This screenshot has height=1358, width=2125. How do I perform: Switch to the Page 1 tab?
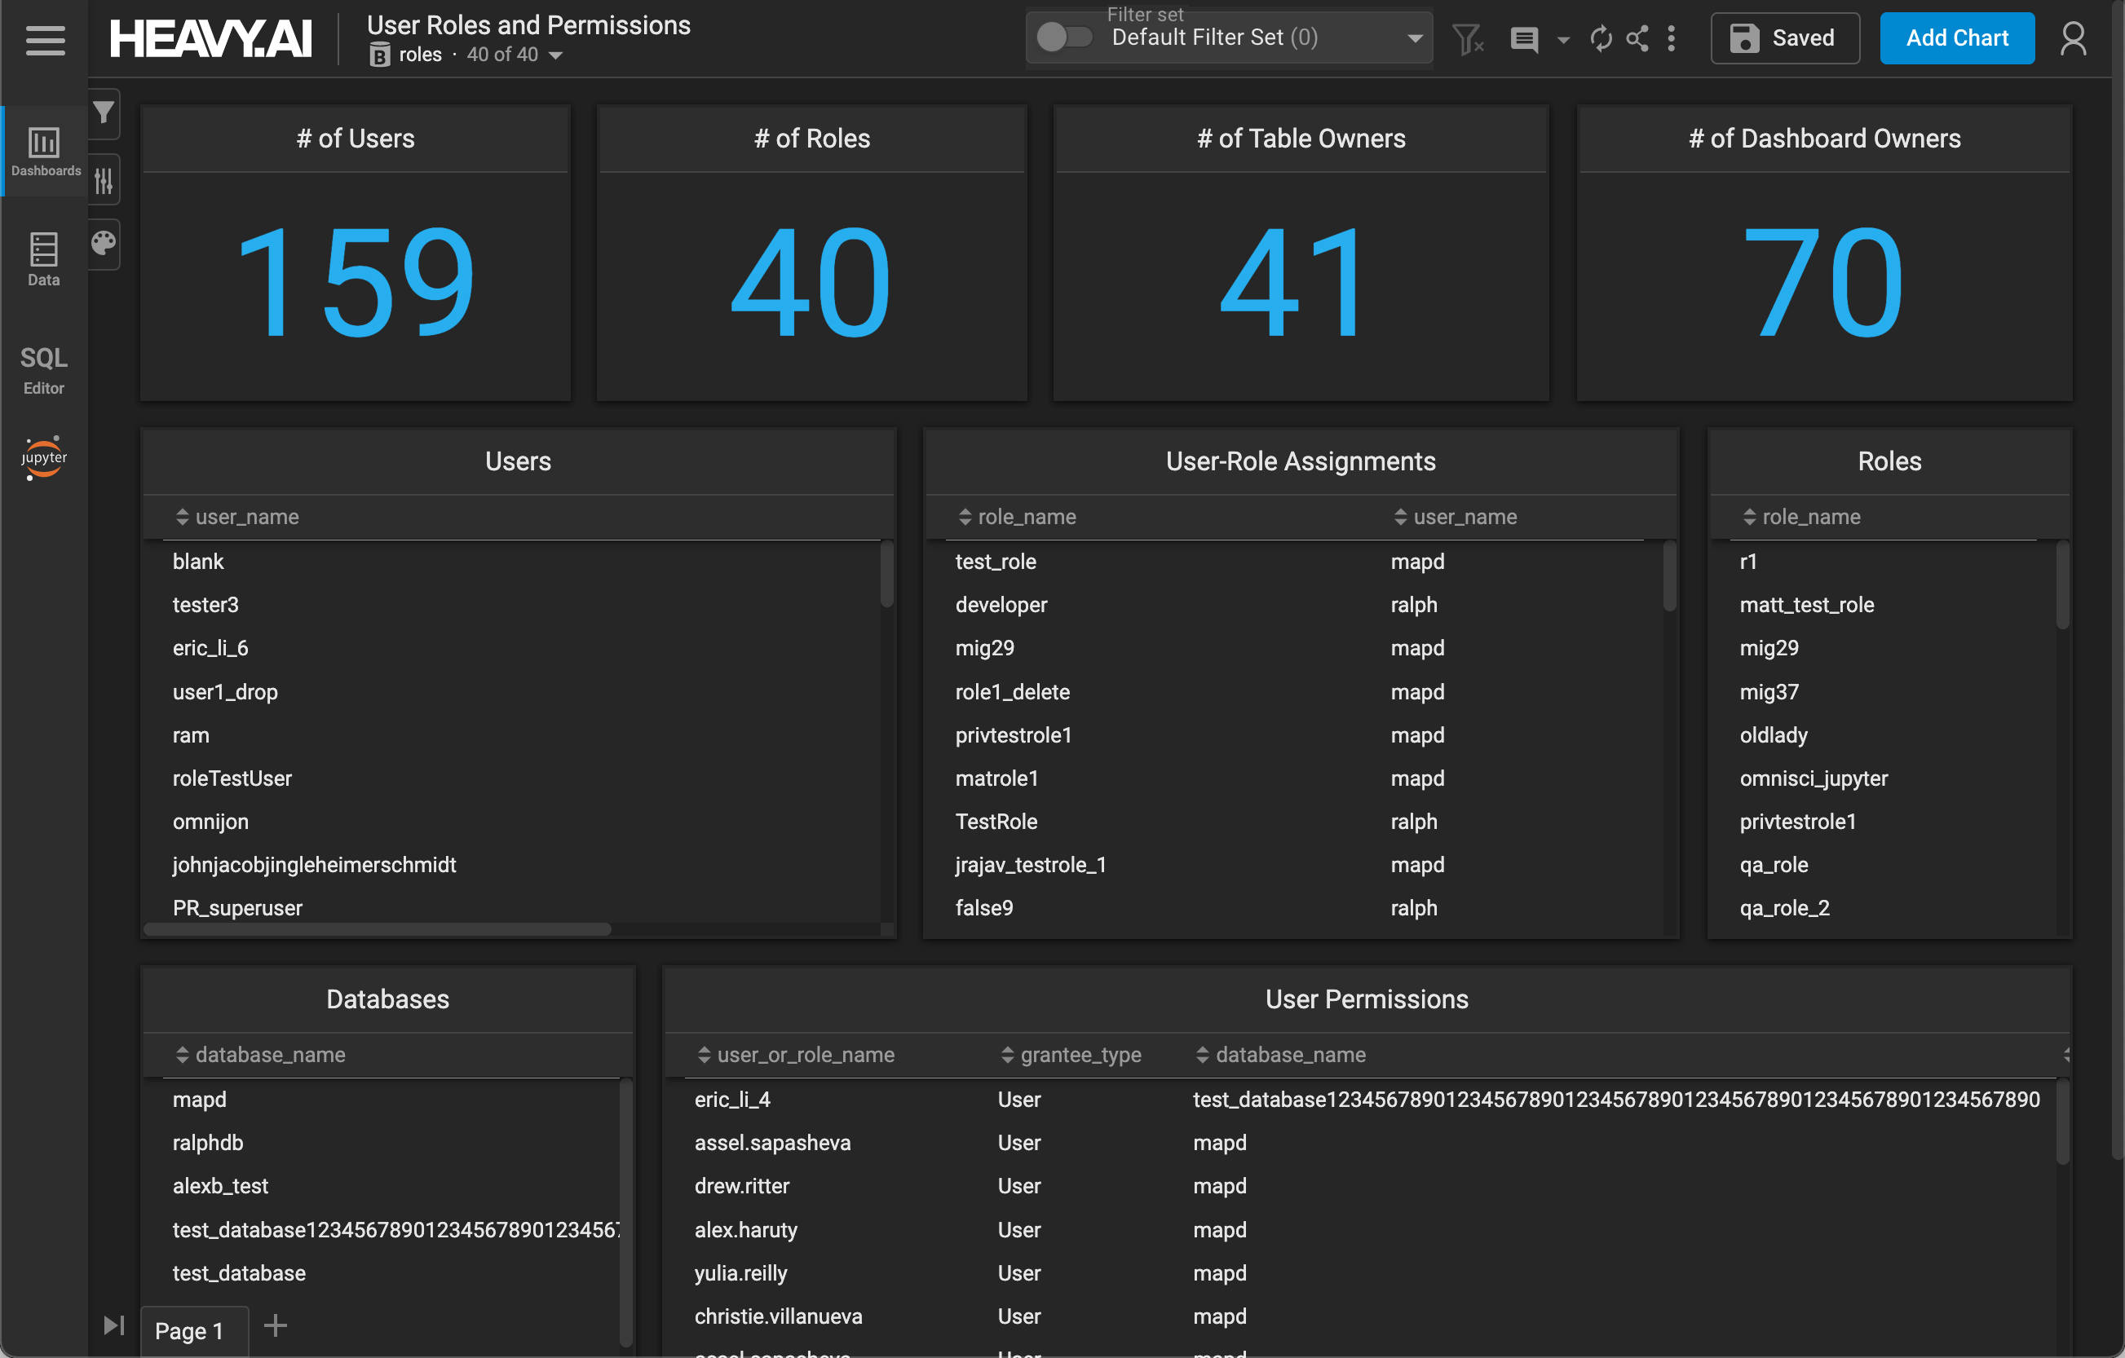click(190, 1330)
